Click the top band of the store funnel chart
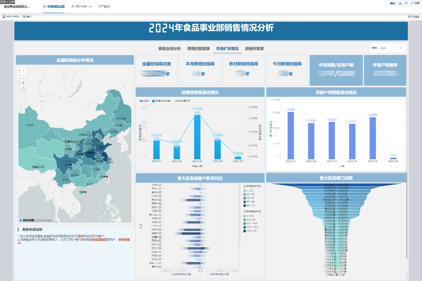Viewport: 422px width, 281px height. click(336, 185)
